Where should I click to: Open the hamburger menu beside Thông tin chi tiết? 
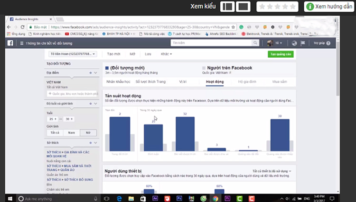click(22, 43)
